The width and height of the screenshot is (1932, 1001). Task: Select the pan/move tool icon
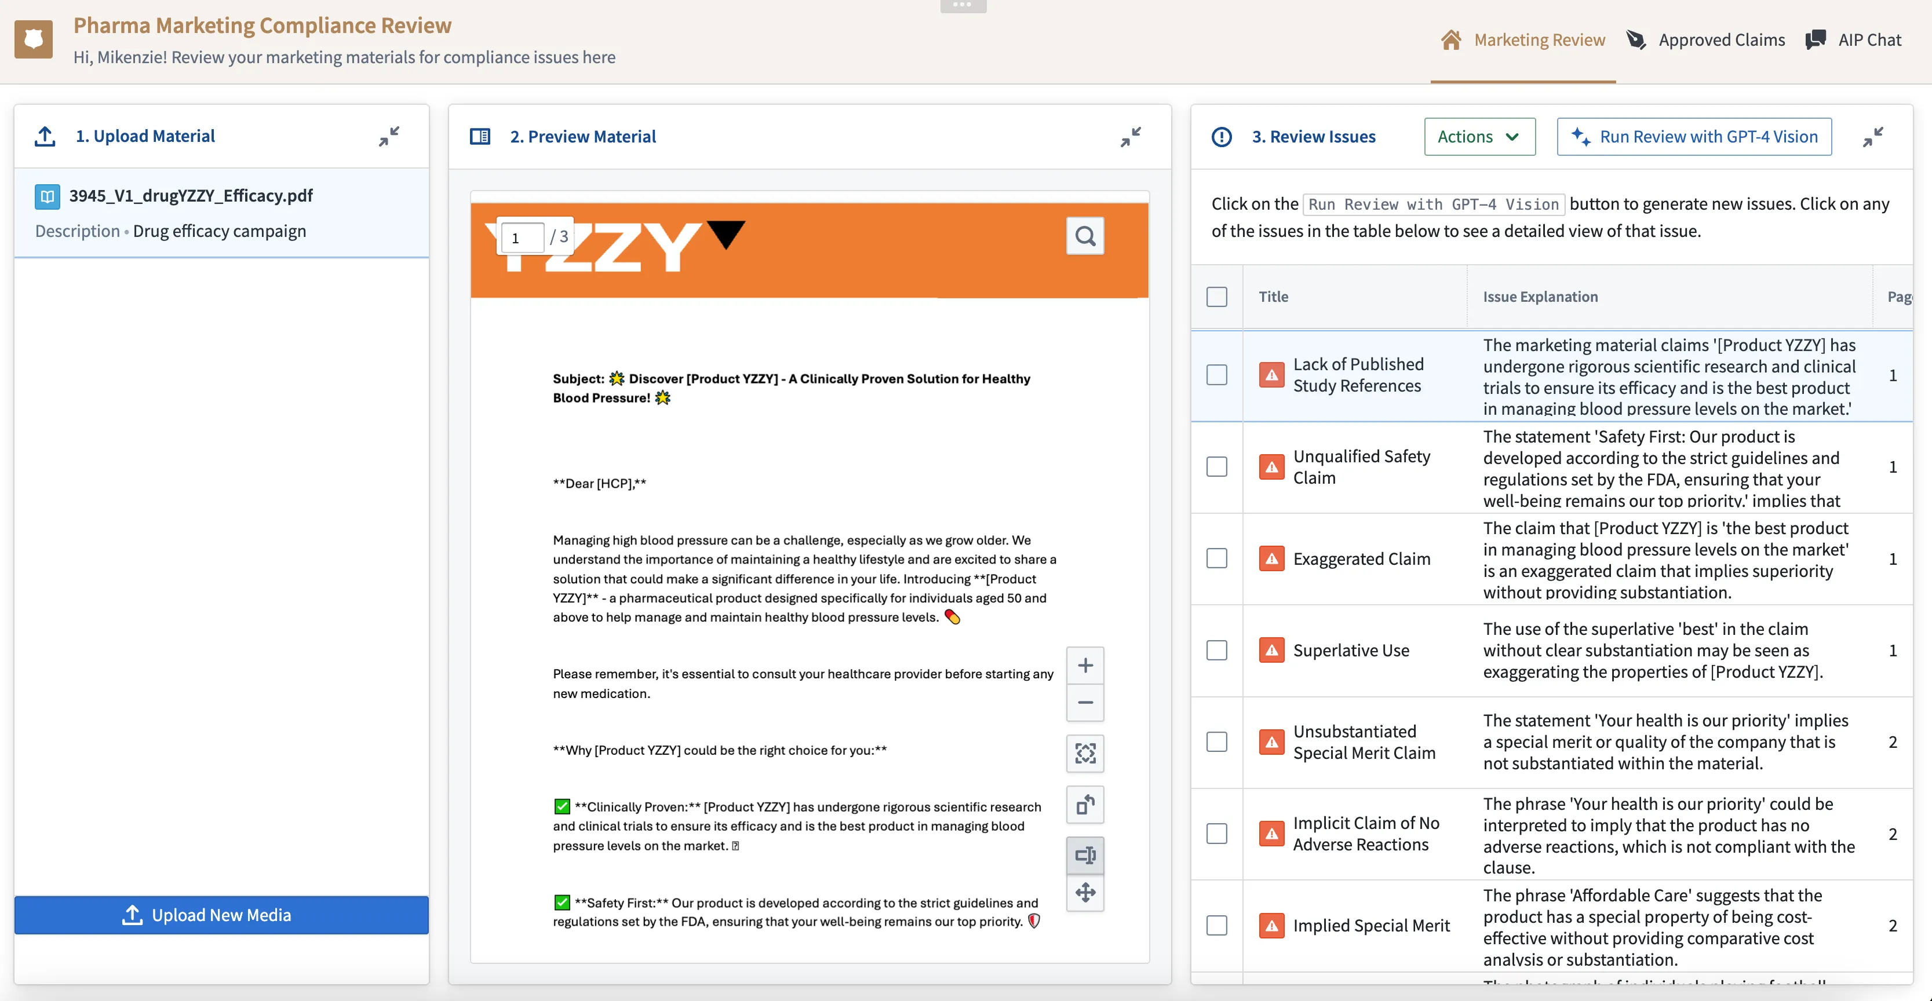pos(1084,892)
